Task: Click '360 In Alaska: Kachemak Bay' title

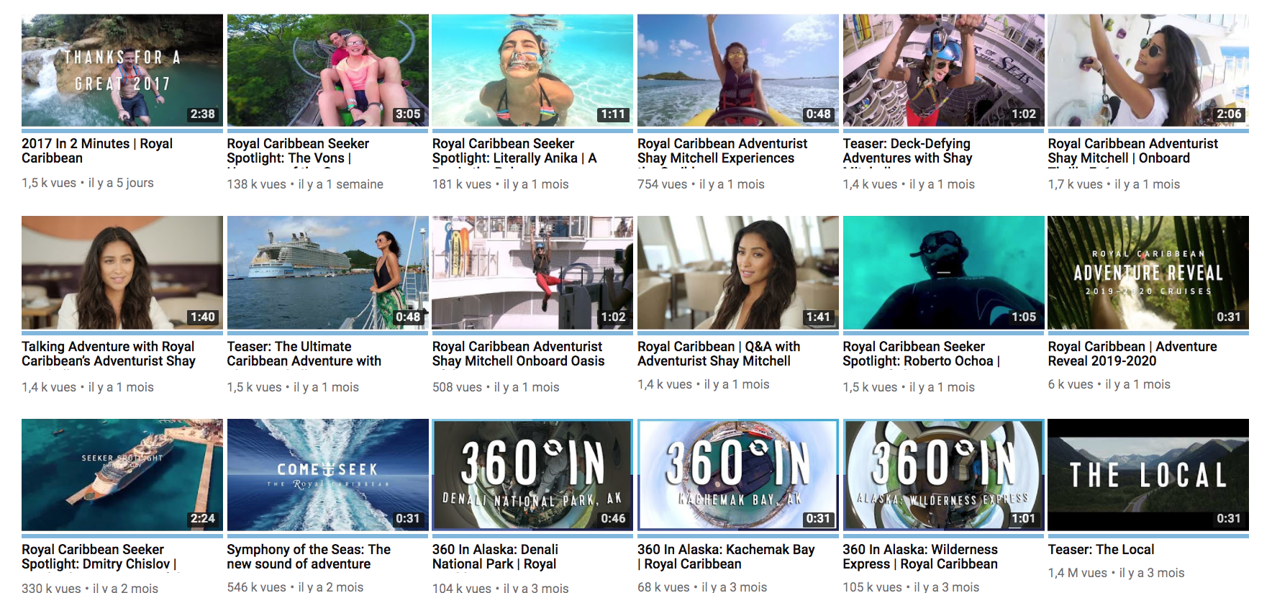Action: pos(726,557)
